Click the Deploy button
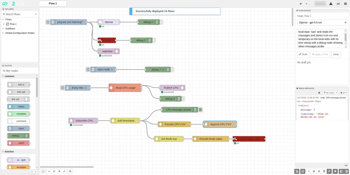Image resolution: width=350 pixels, height=175 pixels. 320,4
